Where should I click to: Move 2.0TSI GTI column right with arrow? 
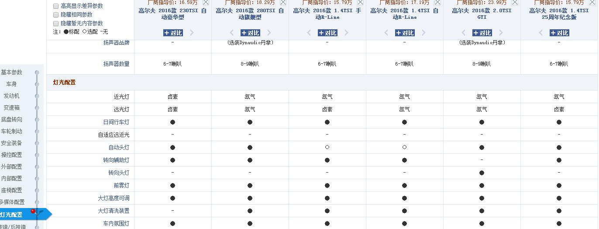point(501,33)
